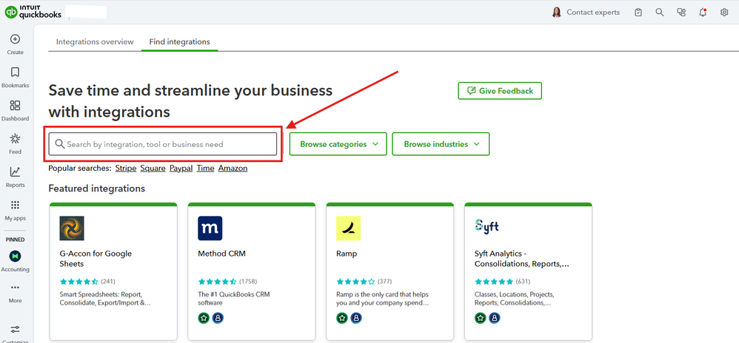739x343 pixels.
Task: Open the Ramp card title
Action: click(x=347, y=254)
